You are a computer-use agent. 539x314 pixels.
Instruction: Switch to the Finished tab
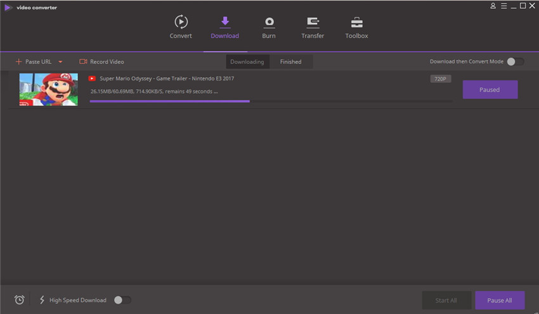click(x=291, y=62)
